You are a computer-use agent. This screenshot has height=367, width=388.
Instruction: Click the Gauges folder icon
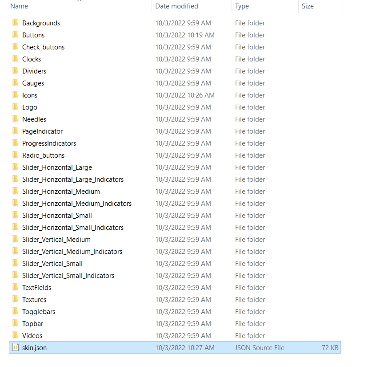[x=15, y=83]
